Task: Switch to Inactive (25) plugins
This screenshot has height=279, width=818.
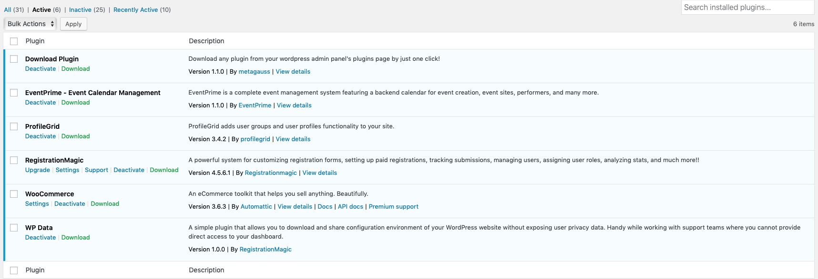Action: (87, 10)
